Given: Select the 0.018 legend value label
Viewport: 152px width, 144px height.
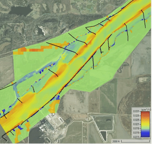Looking at the screenshot, I should click(x=136, y=128).
